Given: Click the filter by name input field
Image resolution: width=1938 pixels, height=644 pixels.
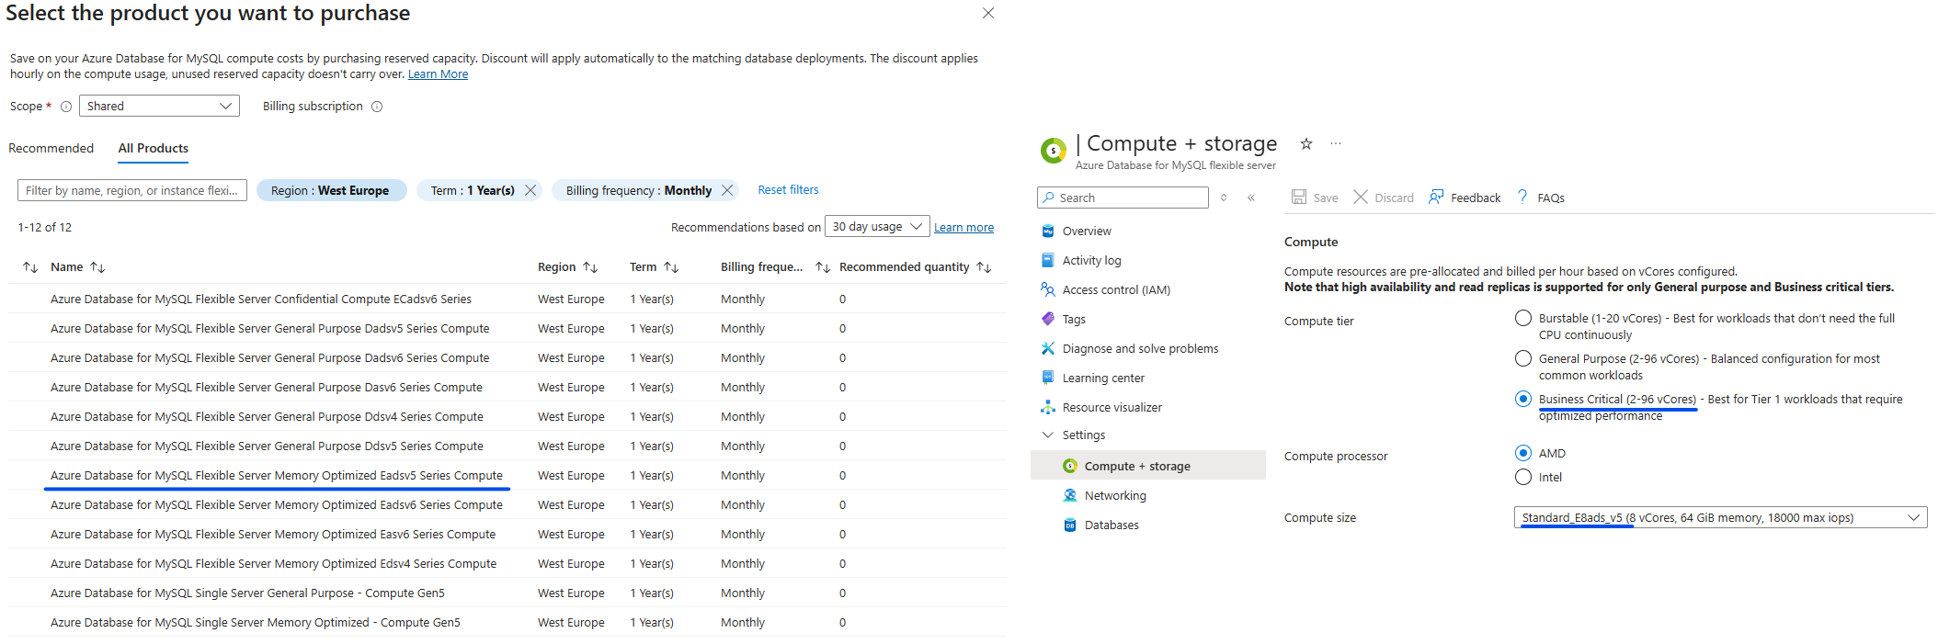Looking at the screenshot, I should [131, 190].
